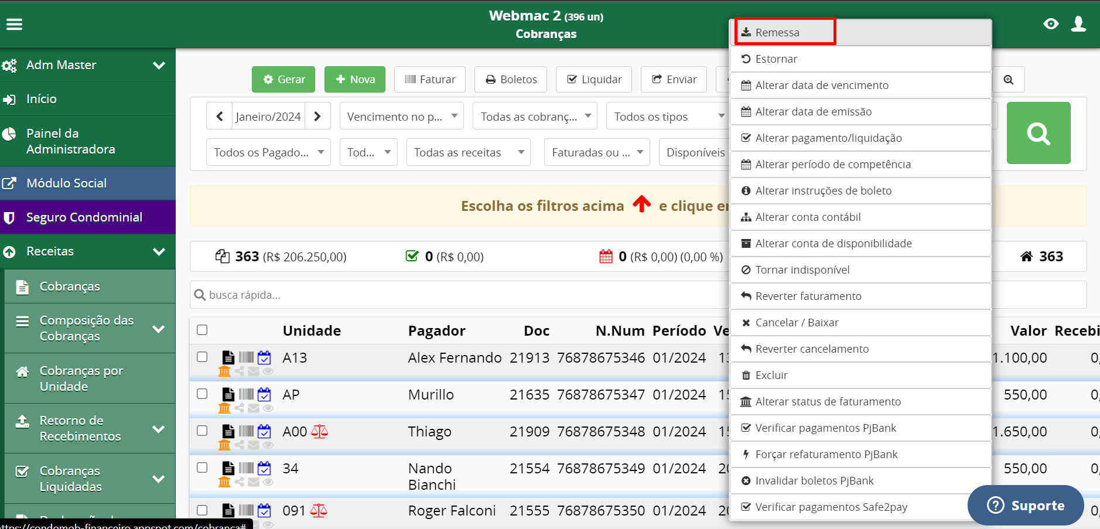Go to next month arrow
Viewport: 1100px width, 529px height.
pos(317,116)
